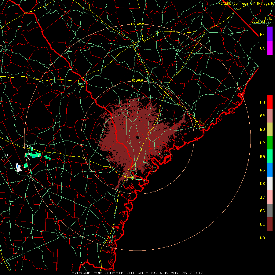Click the 23:12 timestamp
Screen dimensions: 275x275
(196, 273)
